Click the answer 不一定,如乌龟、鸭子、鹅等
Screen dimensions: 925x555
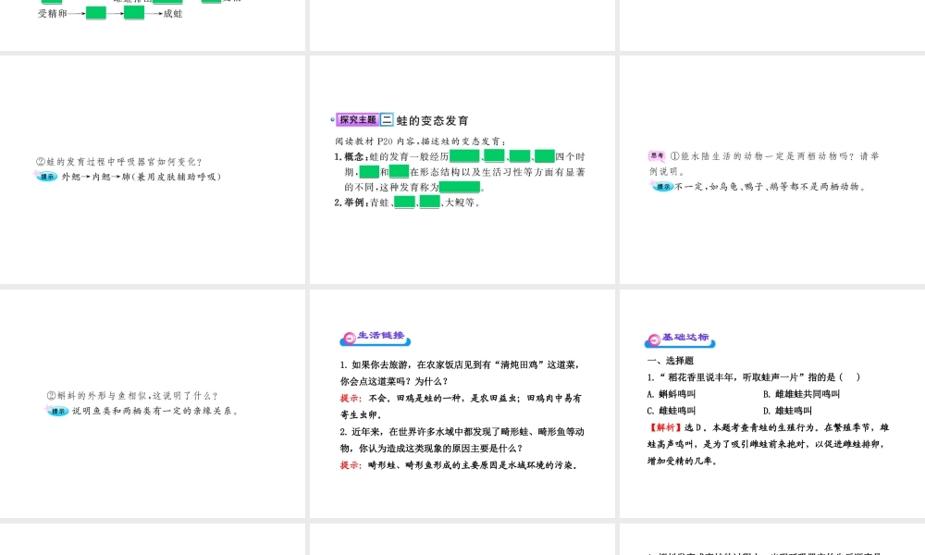click(771, 186)
